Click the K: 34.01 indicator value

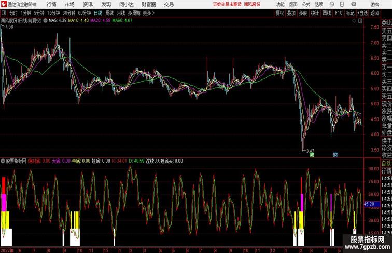[119, 161]
